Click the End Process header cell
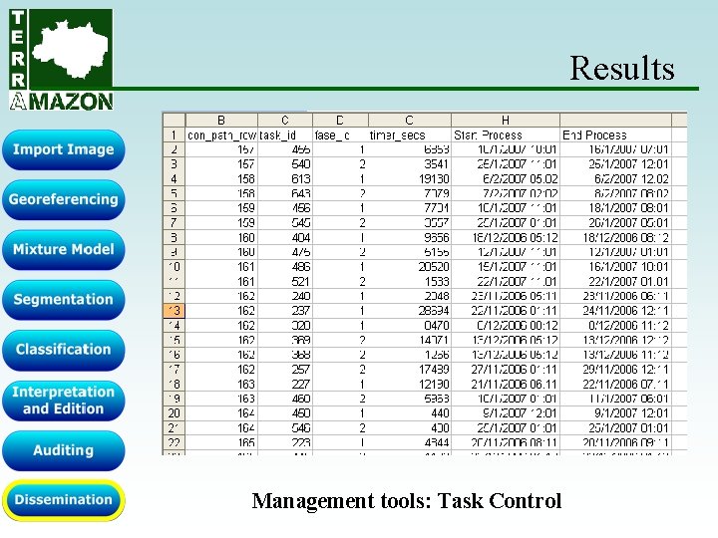 pos(615,134)
